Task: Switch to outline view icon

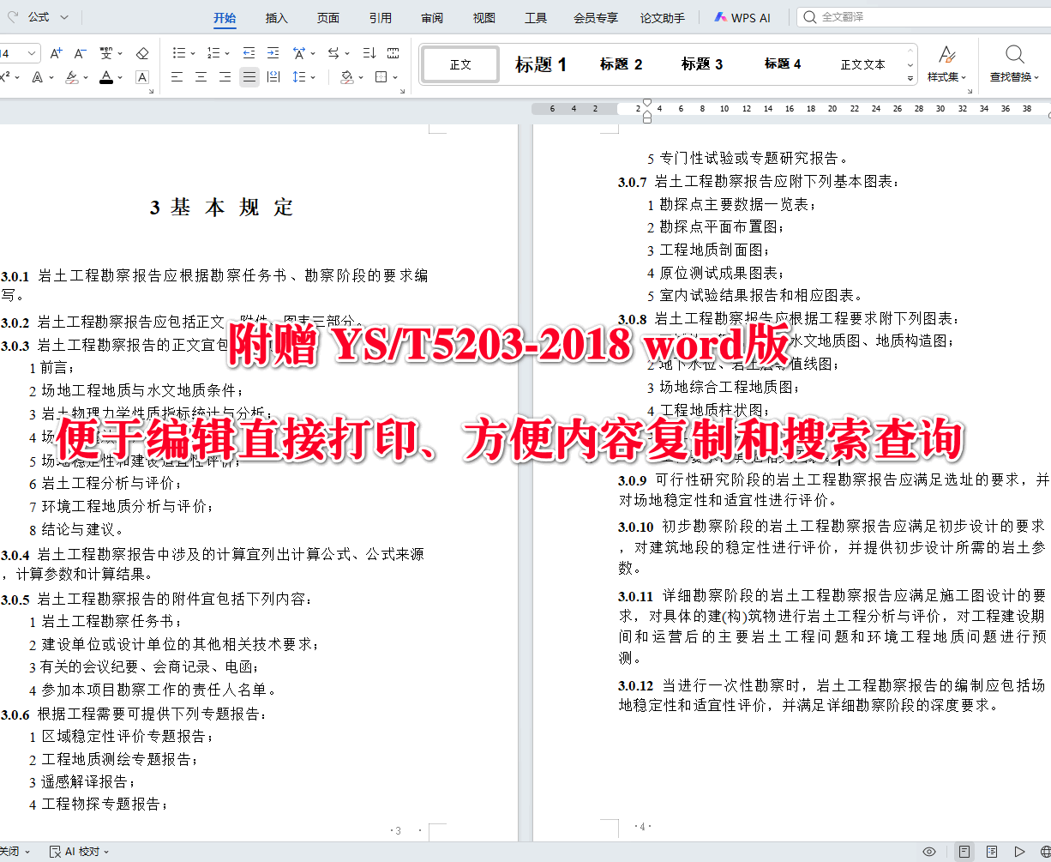Action: (992, 852)
